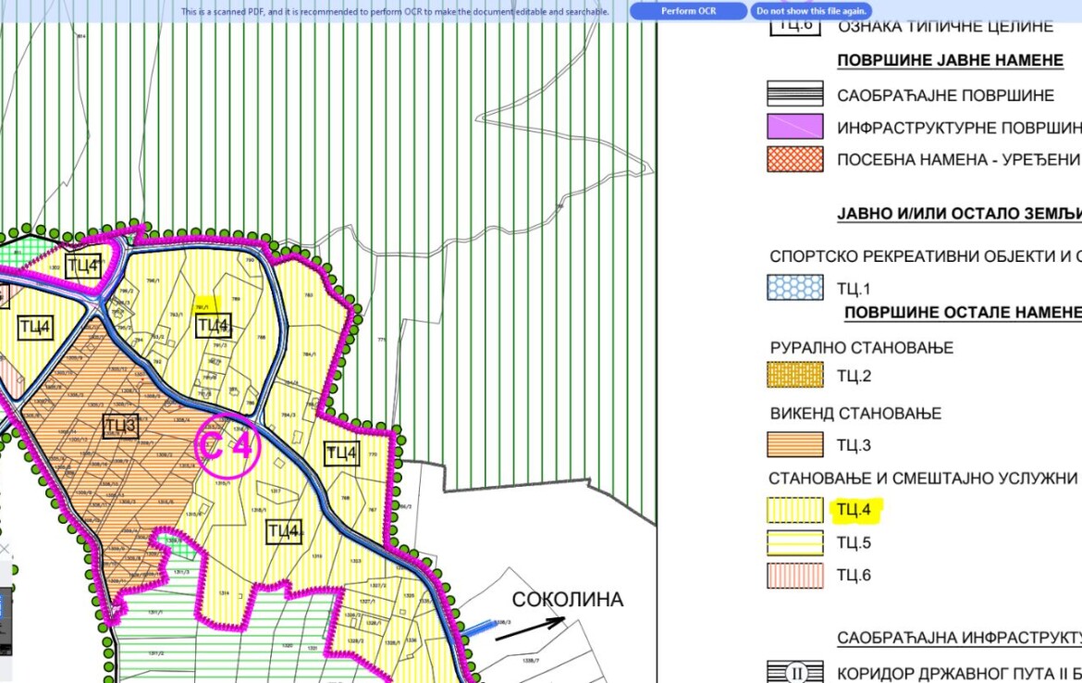Viewport: 1082px width, 683px height.
Task: Click the ПОВРШИНЕ ЈАВНЕ НАМЕНЕ underlined heading
Action: 950,61
